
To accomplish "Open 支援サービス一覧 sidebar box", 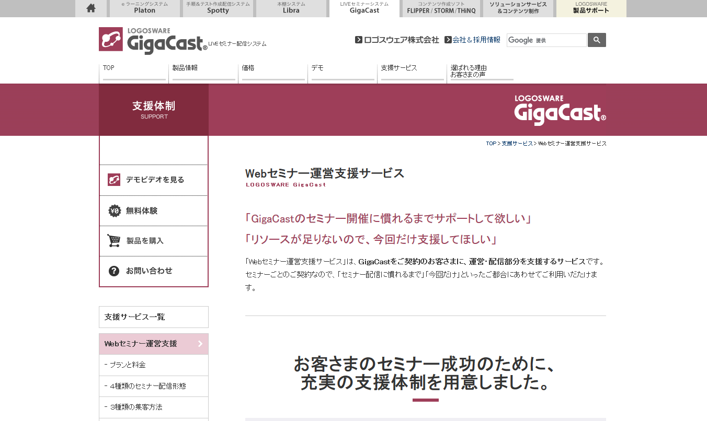I will point(154,317).
